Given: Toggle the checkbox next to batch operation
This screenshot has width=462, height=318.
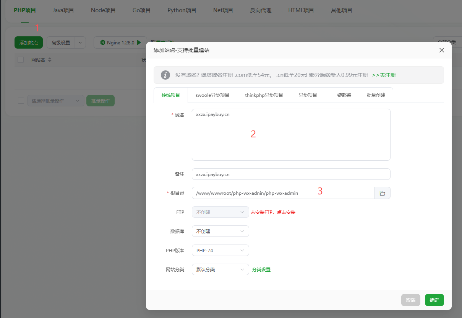Looking at the screenshot, I should tap(21, 101).
